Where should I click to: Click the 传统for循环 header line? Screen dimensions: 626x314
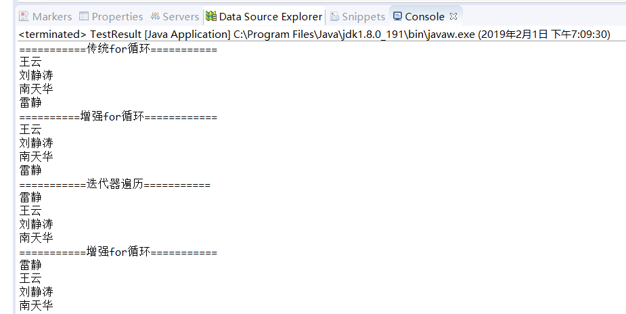tap(118, 49)
